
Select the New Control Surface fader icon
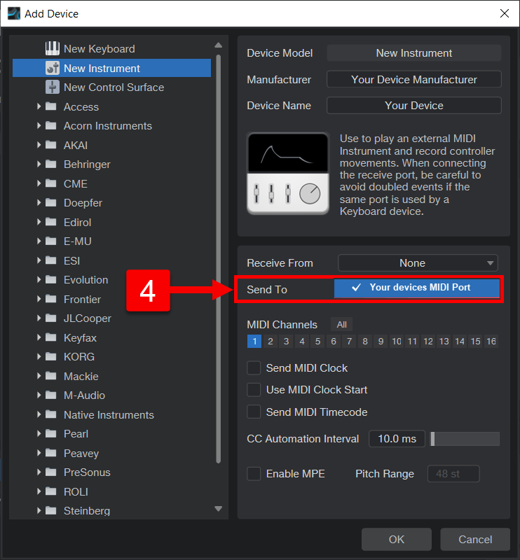coord(53,87)
